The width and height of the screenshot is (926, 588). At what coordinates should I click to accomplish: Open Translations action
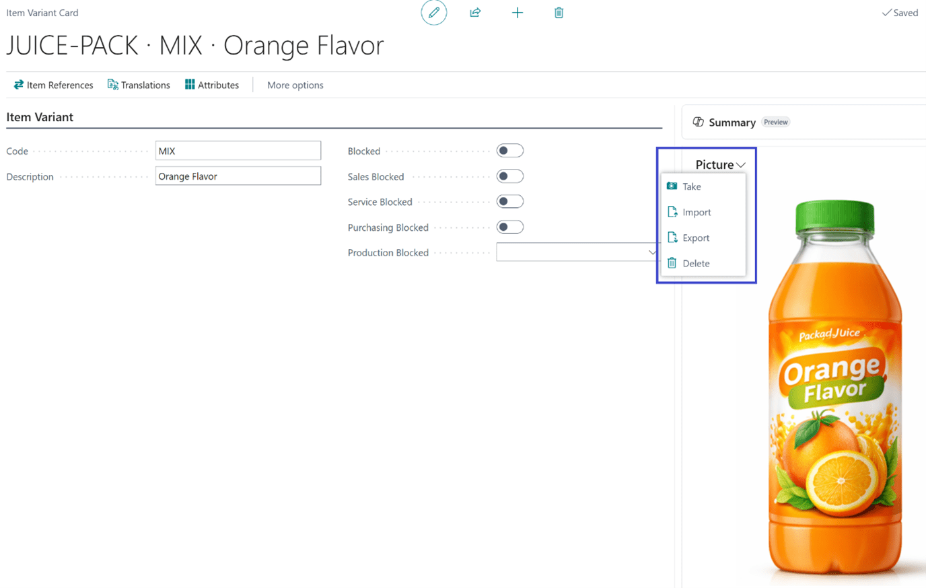pos(139,85)
